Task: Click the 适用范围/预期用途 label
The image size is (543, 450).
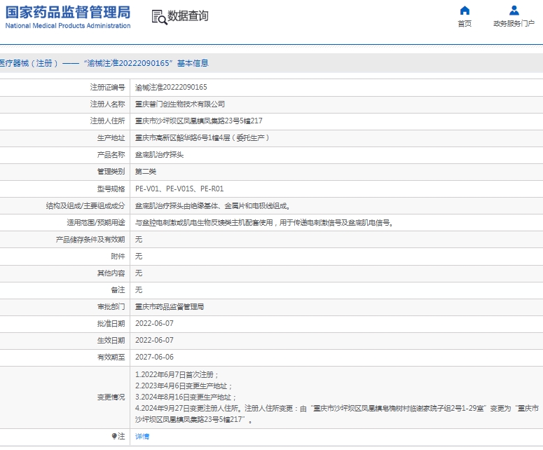Action: click(x=96, y=223)
